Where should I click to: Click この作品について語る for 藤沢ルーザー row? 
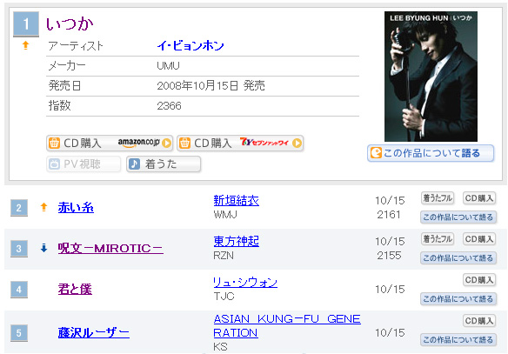[458, 340]
